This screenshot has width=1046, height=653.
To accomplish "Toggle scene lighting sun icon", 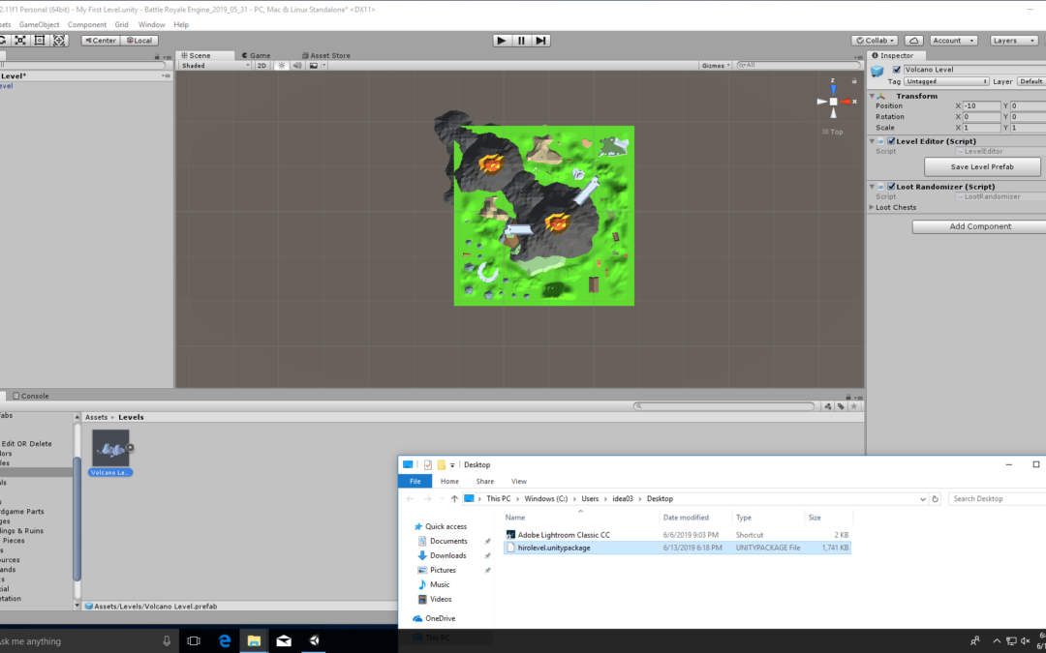I will click(x=282, y=66).
